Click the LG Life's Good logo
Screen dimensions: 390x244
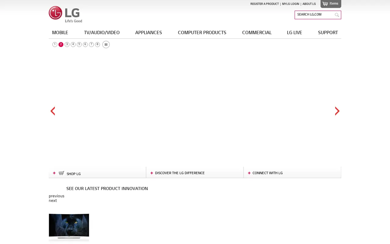66,14
